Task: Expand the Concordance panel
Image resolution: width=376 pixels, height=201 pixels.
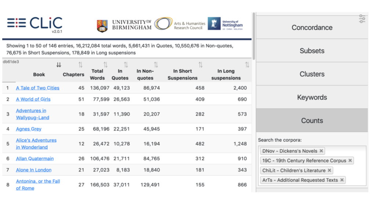Action: (312, 28)
